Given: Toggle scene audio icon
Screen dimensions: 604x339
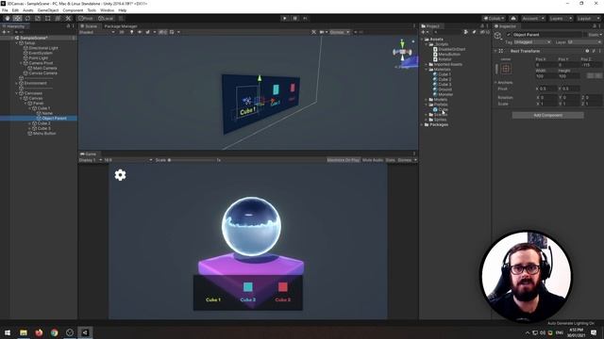Looking at the screenshot, I should [140, 32].
